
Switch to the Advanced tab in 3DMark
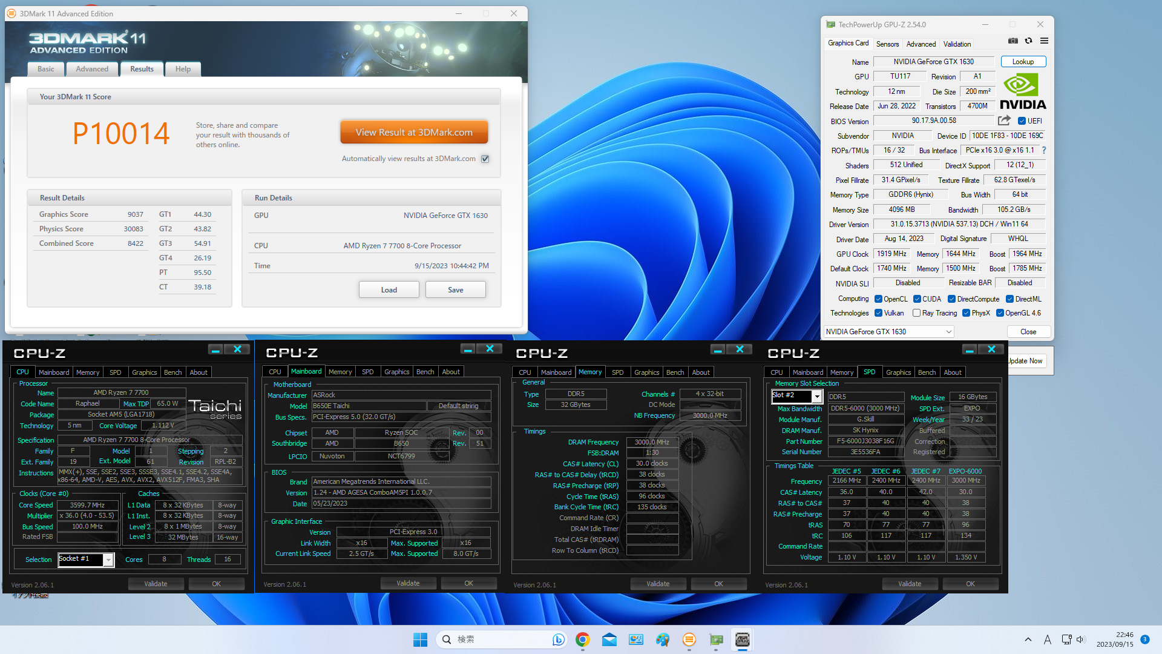pyautogui.click(x=92, y=69)
